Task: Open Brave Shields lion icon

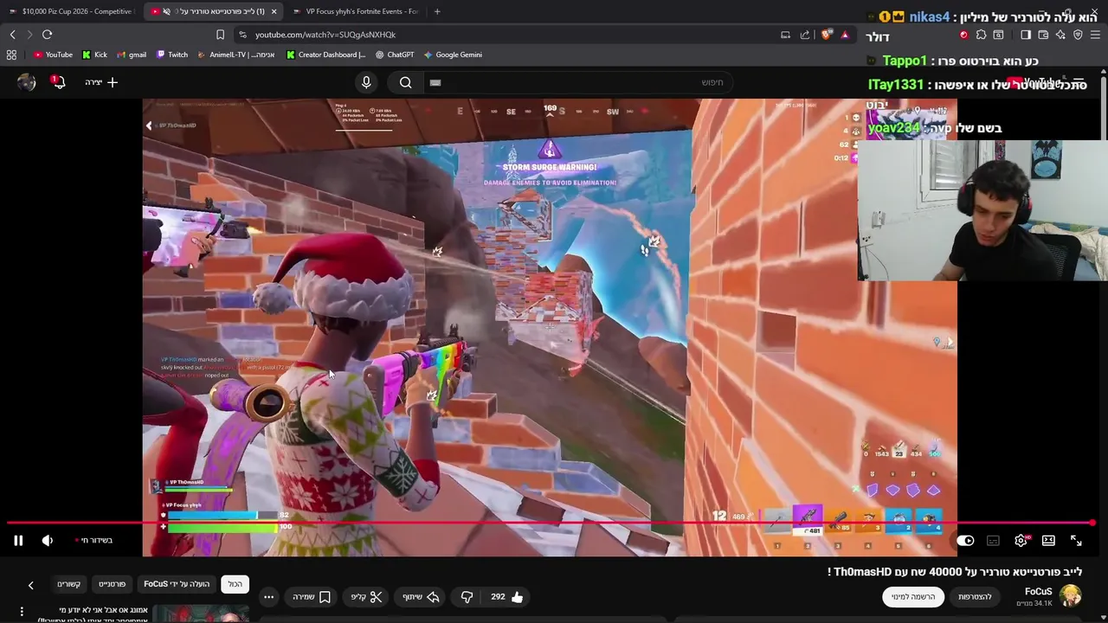Action: (826, 35)
